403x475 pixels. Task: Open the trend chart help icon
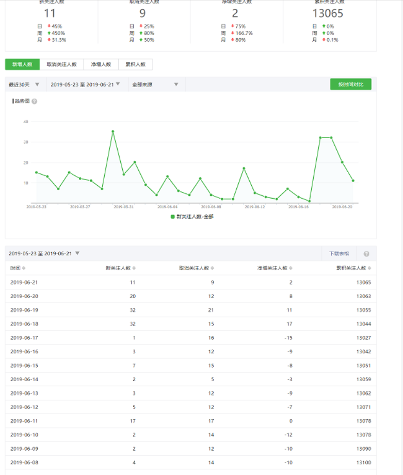point(35,102)
